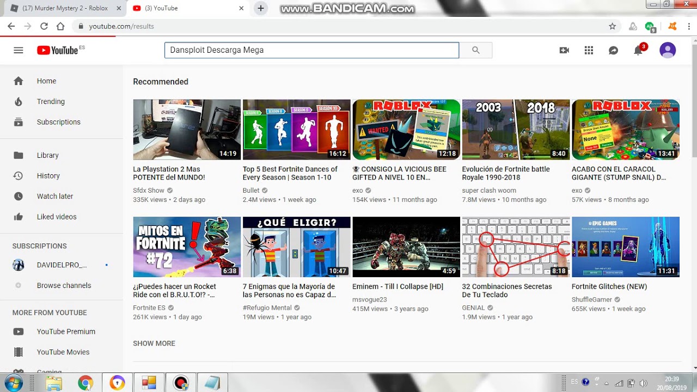Click the History clock-arrow icon
The width and height of the screenshot is (697, 392).
pos(19,176)
